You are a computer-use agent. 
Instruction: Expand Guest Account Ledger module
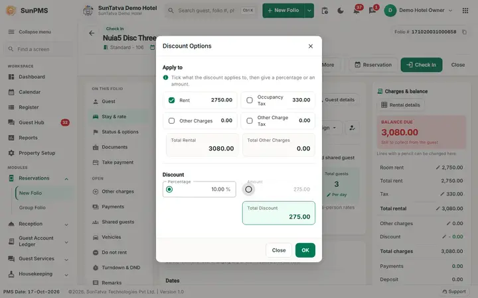tap(39, 242)
